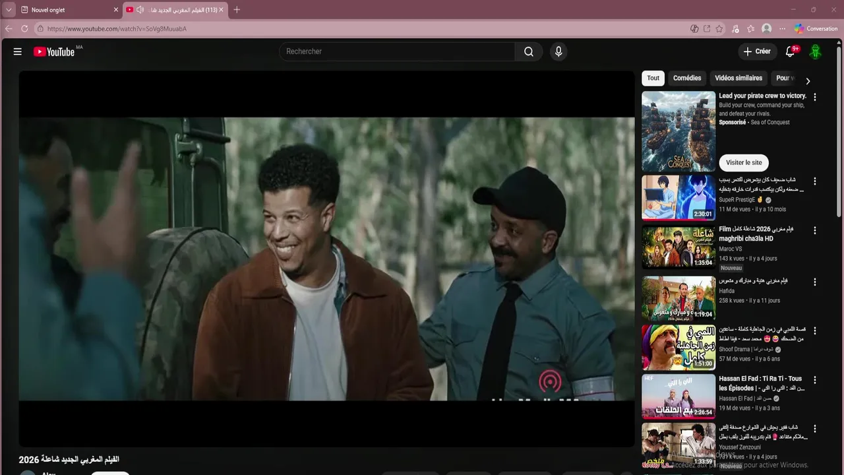Activate voice search microphone
The width and height of the screenshot is (844, 475).
(x=558, y=51)
